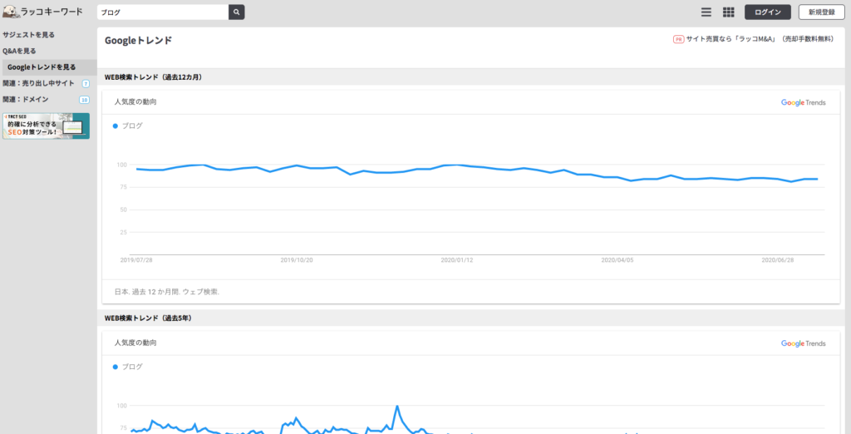Switch to the grid view icon
This screenshot has height=434, width=851.
click(x=728, y=12)
